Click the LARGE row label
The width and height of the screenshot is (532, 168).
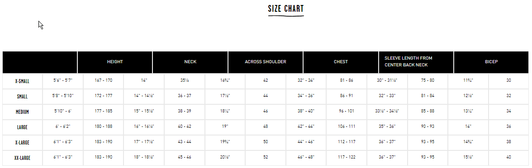pyautogui.click(x=23, y=127)
